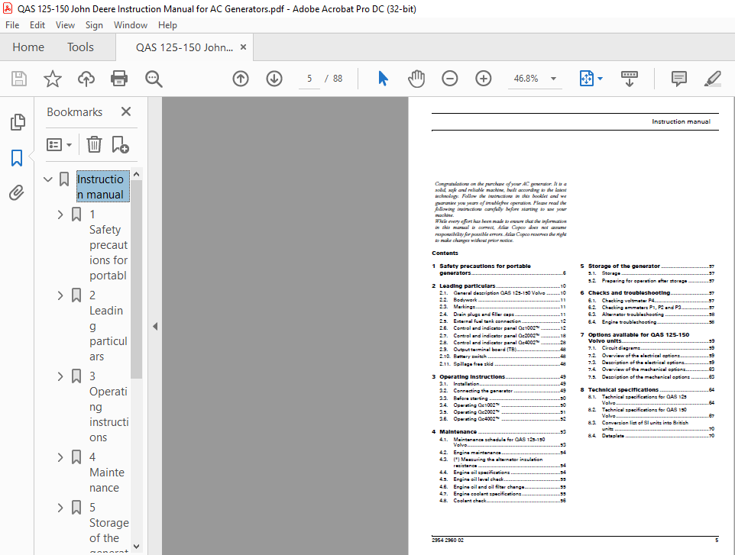Expand 2 Leading particulars bookmark
Image resolution: width=735 pixels, height=555 pixels.
coord(60,295)
